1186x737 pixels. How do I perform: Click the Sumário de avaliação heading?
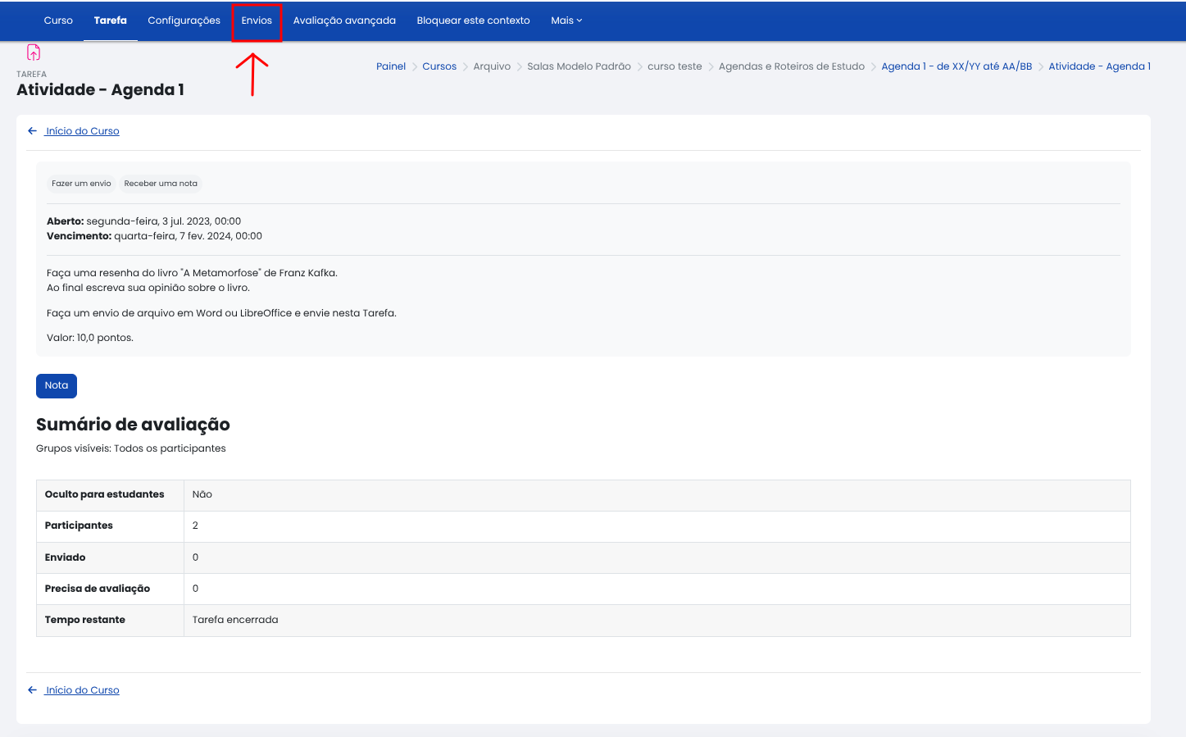tap(133, 425)
